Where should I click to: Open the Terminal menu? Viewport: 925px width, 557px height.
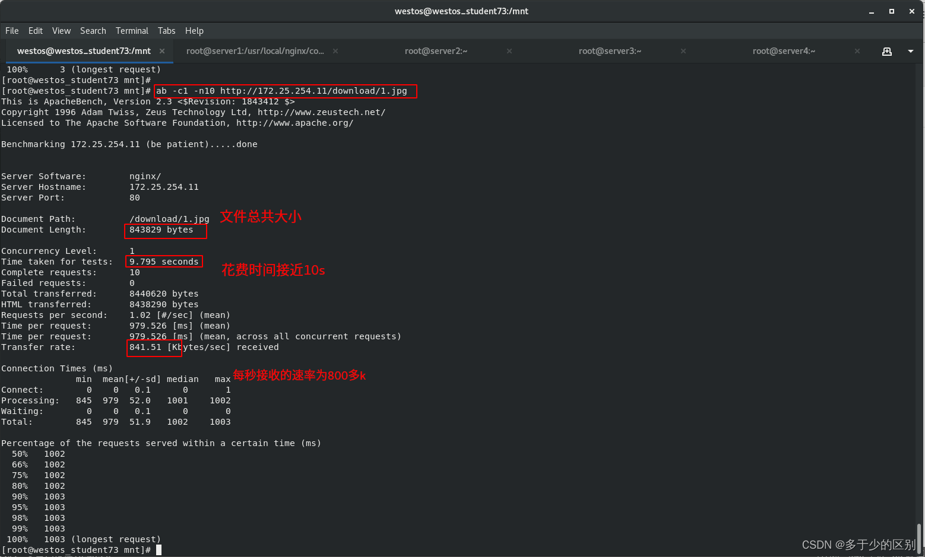click(132, 31)
